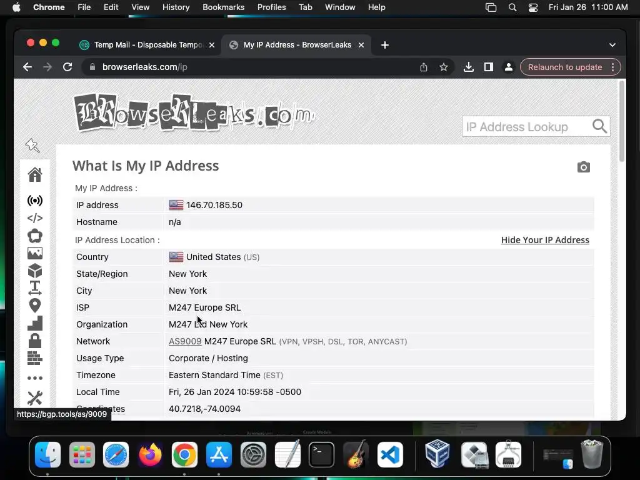Open the View menu
The image size is (640, 480).
(x=141, y=7)
